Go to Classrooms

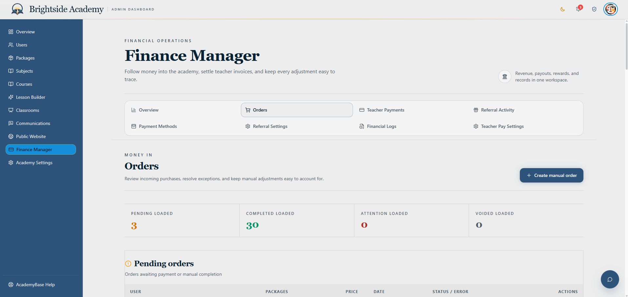pos(41,110)
